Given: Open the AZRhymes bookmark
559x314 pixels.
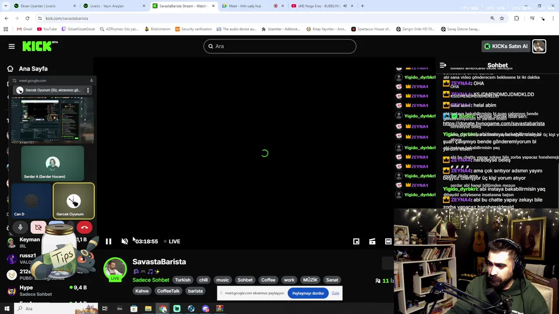Looking at the screenshot, I should pos(119,29).
